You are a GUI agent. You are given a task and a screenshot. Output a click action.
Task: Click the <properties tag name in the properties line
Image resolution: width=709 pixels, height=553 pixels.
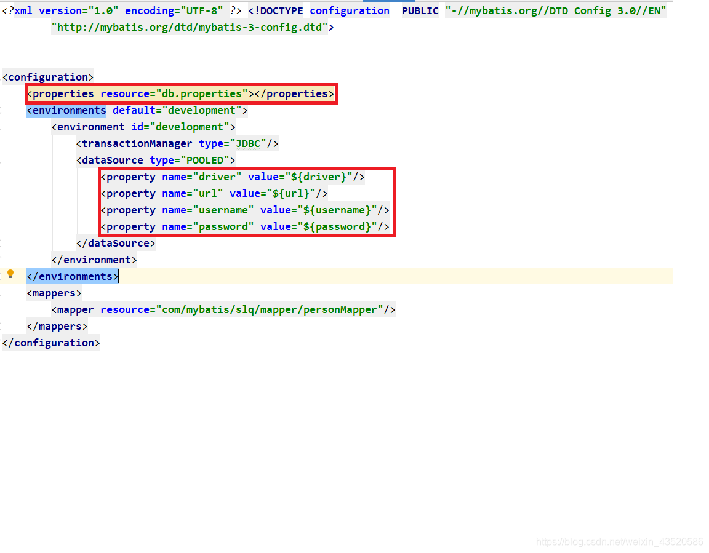pos(60,94)
